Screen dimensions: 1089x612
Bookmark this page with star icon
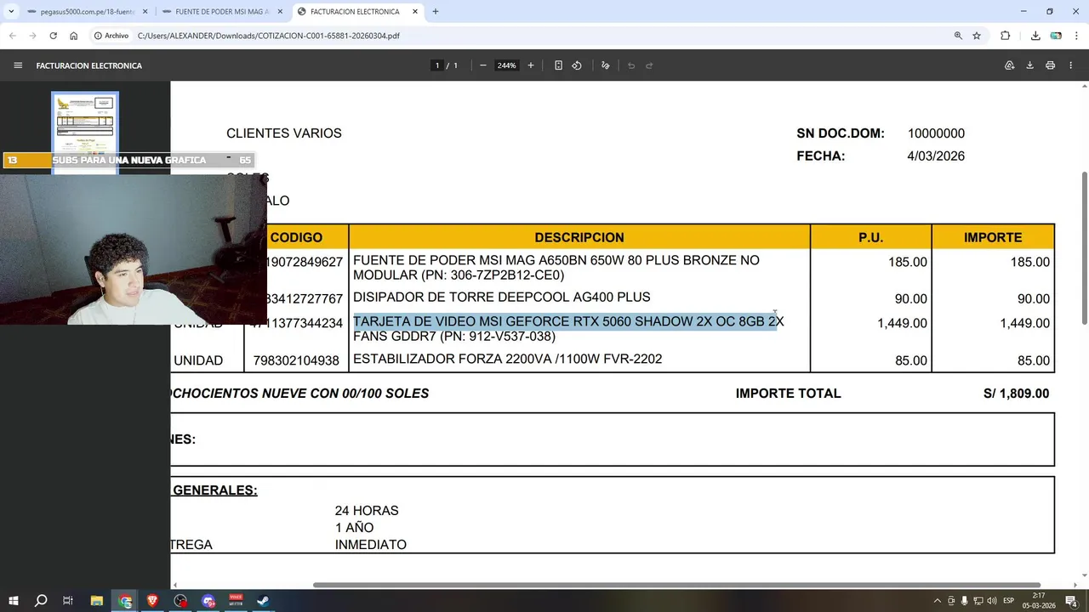click(x=977, y=36)
